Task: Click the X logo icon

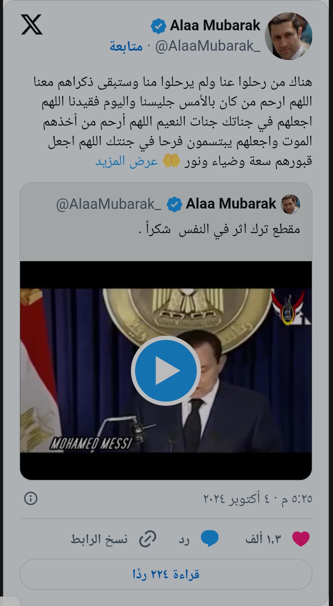Action: point(32,25)
